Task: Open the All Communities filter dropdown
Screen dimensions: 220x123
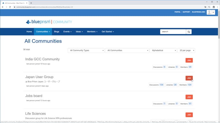Action: tap(127, 51)
